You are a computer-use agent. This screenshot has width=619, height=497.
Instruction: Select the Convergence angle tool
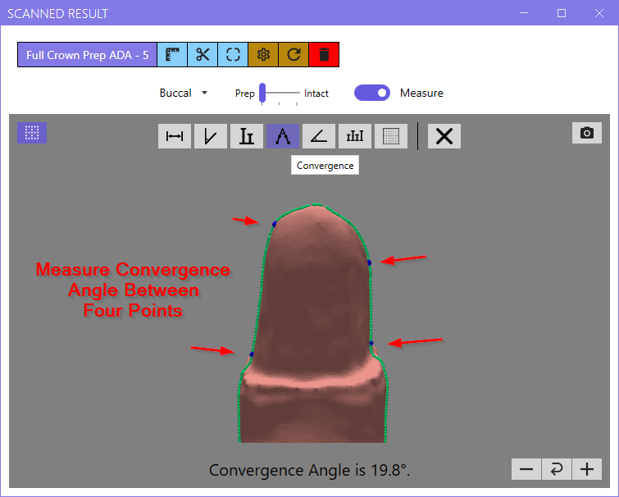tap(283, 136)
